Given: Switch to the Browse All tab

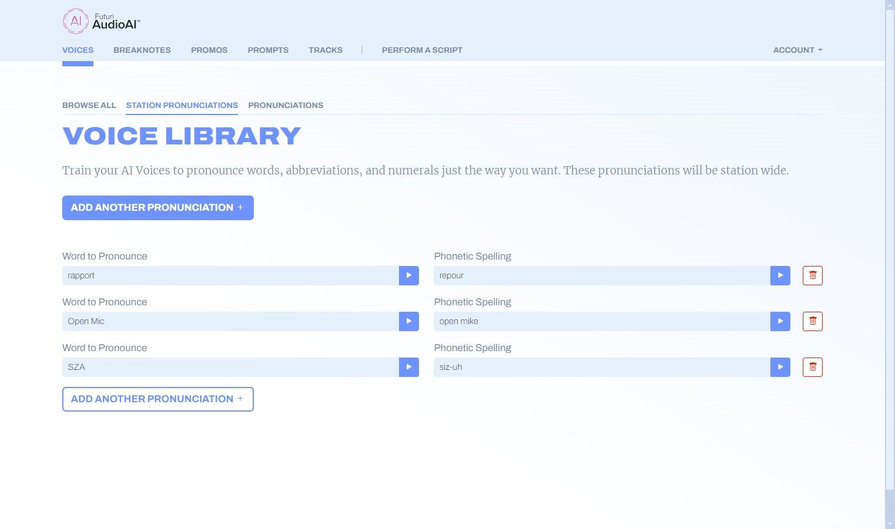Looking at the screenshot, I should click(x=89, y=105).
